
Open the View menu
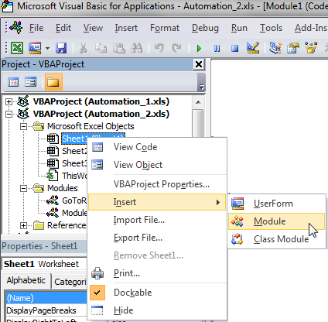click(x=93, y=28)
